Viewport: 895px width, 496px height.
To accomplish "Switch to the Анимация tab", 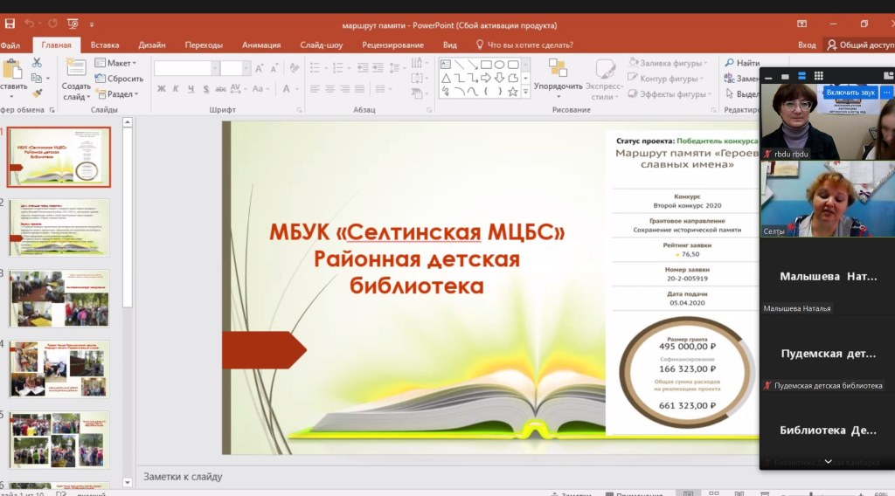I will (261, 45).
